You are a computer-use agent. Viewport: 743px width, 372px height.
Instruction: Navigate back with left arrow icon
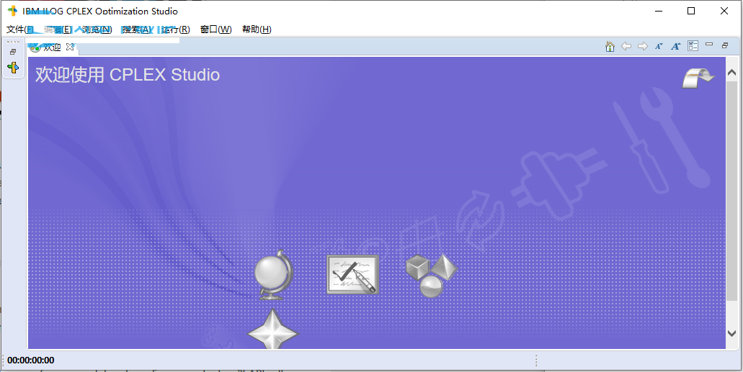[626, 46]
